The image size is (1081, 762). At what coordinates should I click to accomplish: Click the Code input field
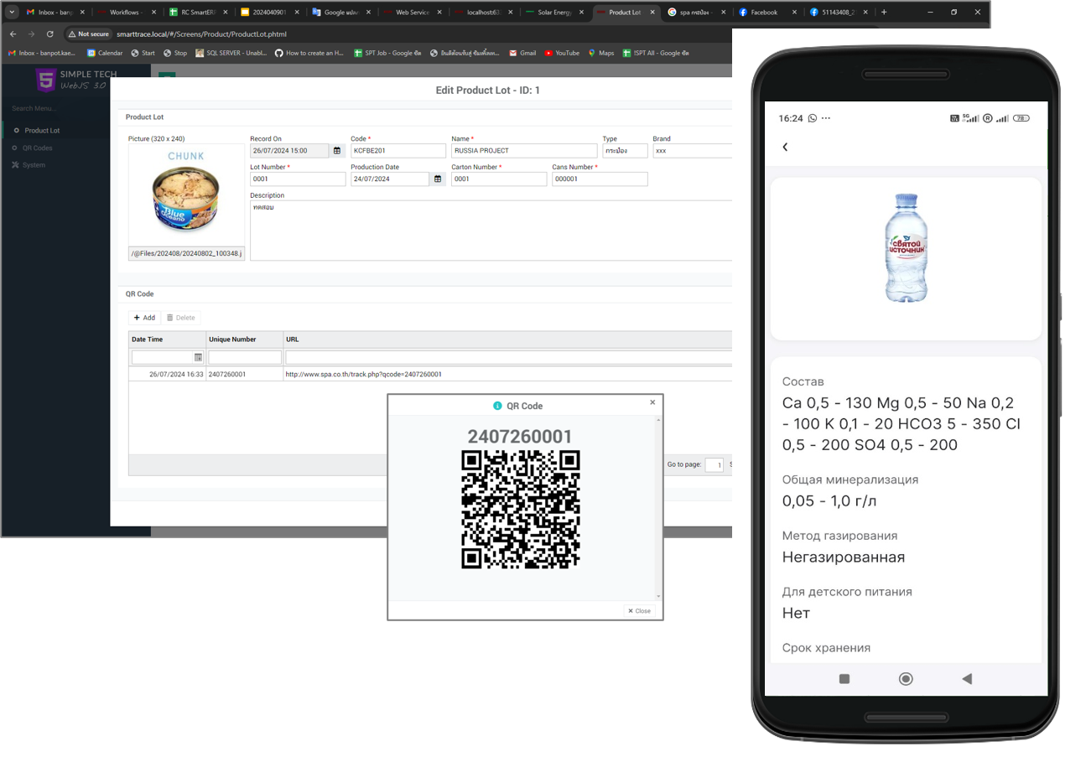point(398,151)
